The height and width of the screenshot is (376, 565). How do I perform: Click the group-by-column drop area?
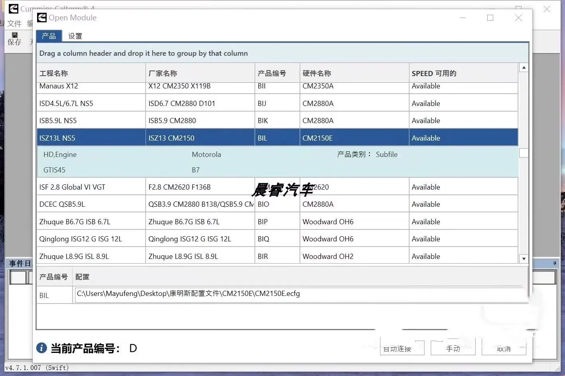(283, 53)
